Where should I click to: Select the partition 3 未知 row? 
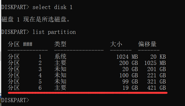87,69
